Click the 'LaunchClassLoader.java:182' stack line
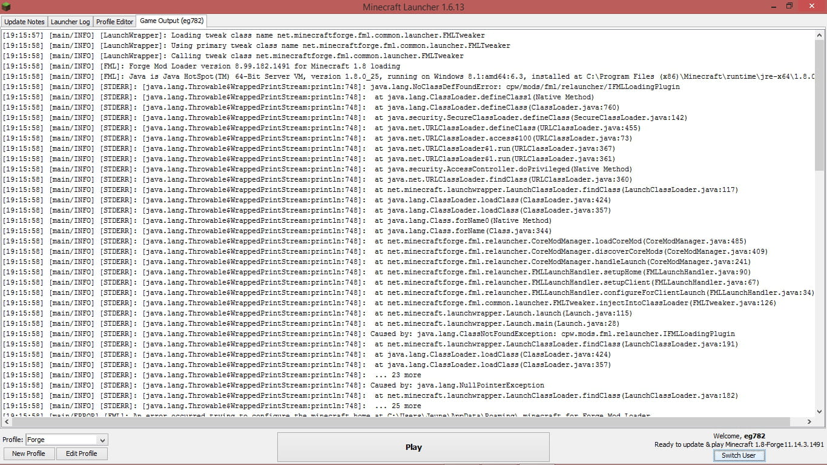Image resolution: width=827 pixels, height=465 pixels. tap(371, 395)
